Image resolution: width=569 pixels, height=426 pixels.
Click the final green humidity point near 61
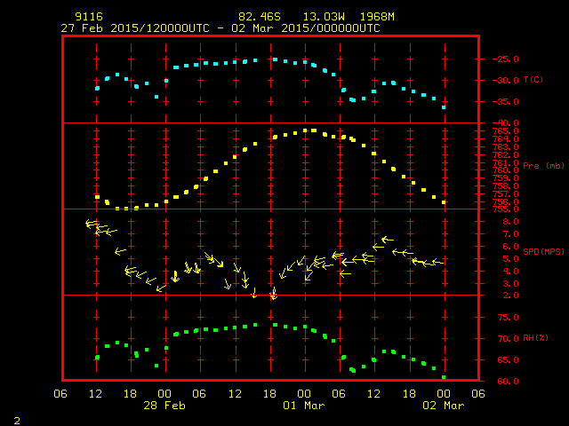pos(444,377)
